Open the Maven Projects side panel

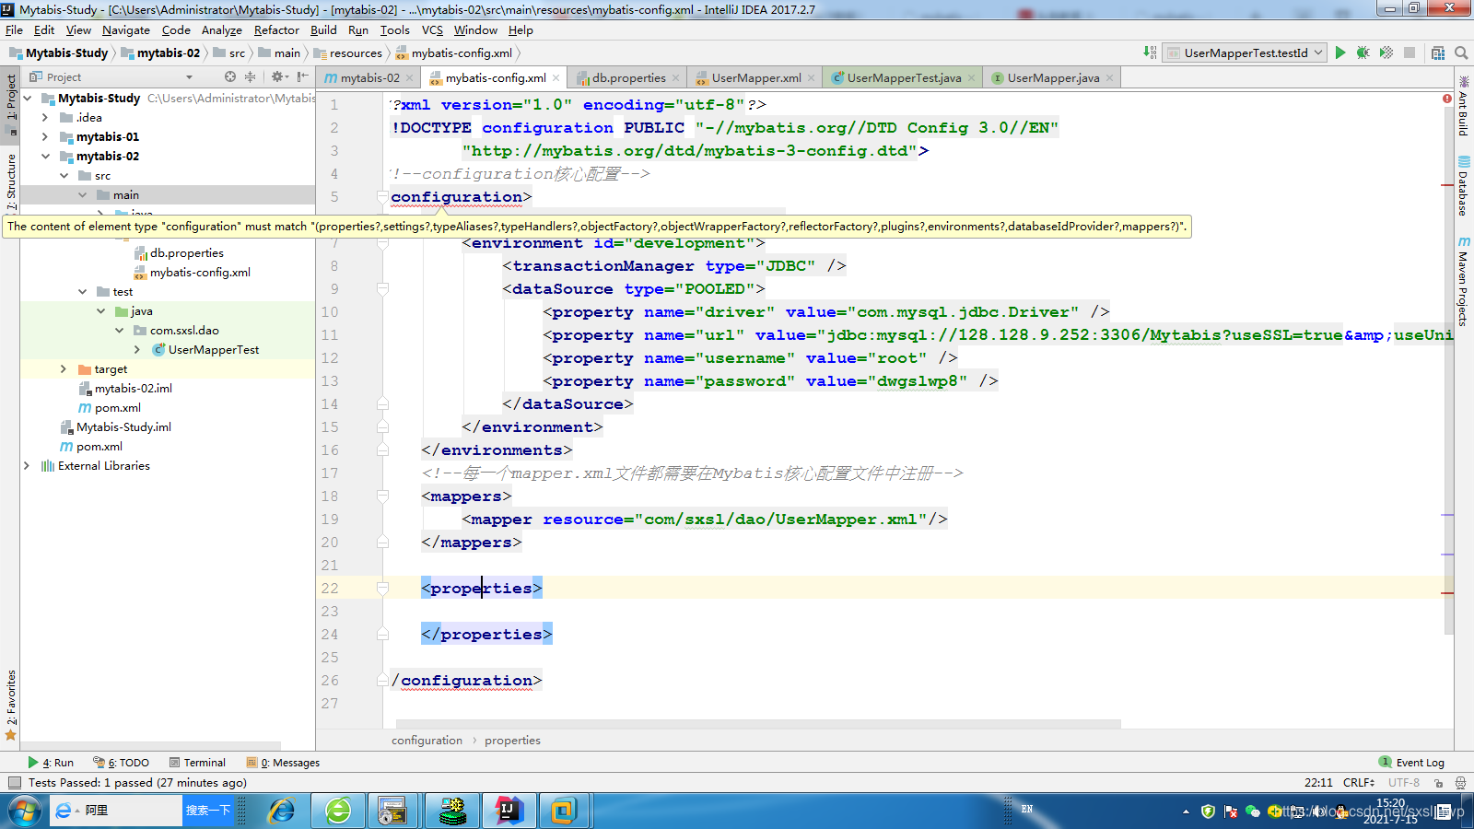coord(1464,281)
